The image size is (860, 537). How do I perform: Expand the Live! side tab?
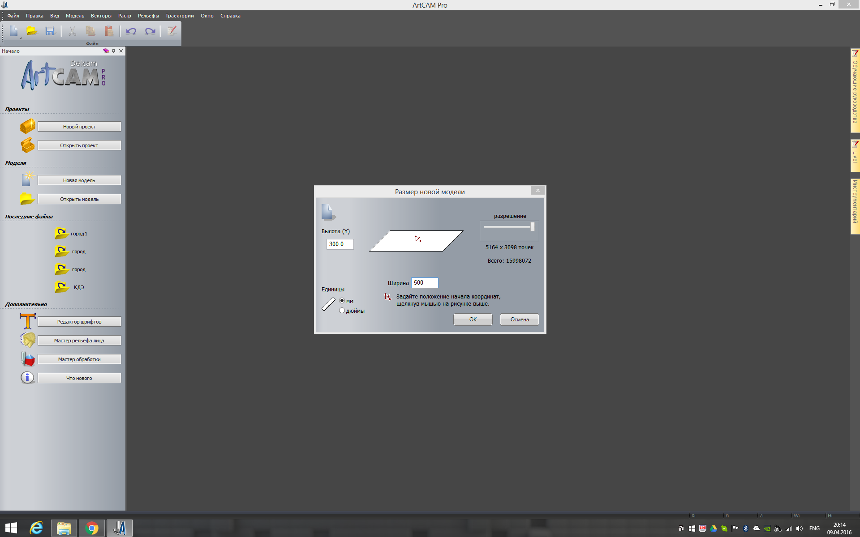[855, 155]
